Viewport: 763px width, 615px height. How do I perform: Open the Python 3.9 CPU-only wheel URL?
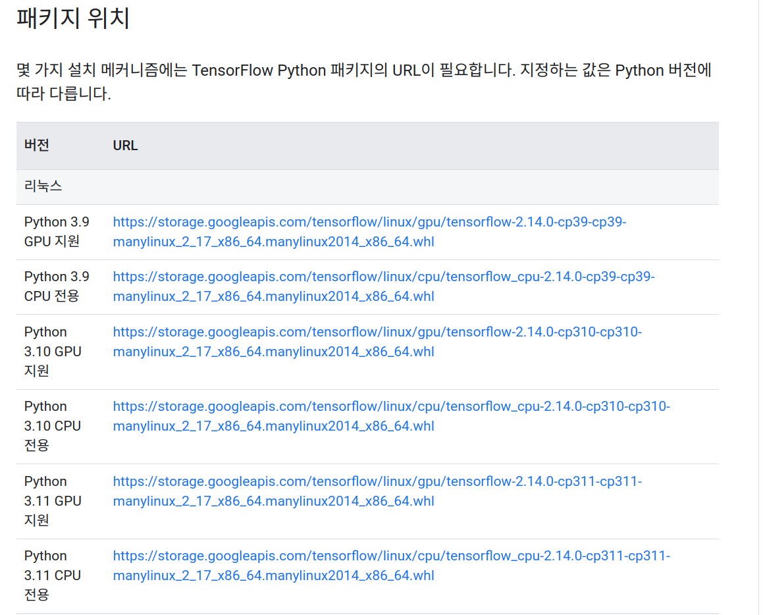[x=383, y=286]
